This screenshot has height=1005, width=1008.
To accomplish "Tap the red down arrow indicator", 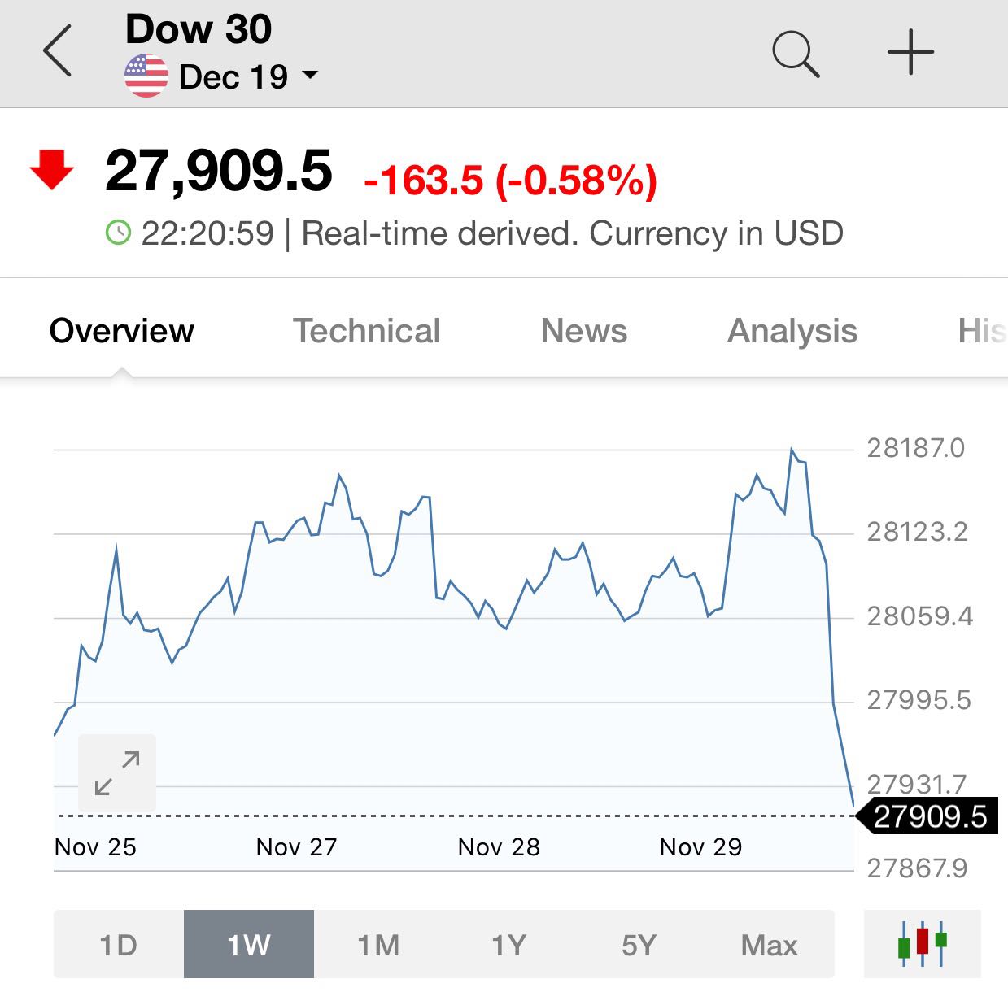I will [52, 170].
